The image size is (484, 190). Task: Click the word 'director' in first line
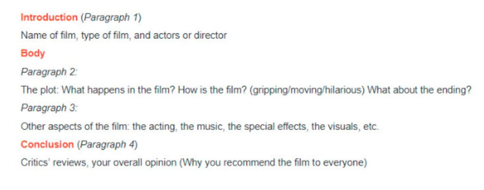210,35
